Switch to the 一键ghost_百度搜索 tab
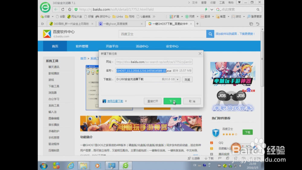 pyautogui.click(x=120, y=24)
